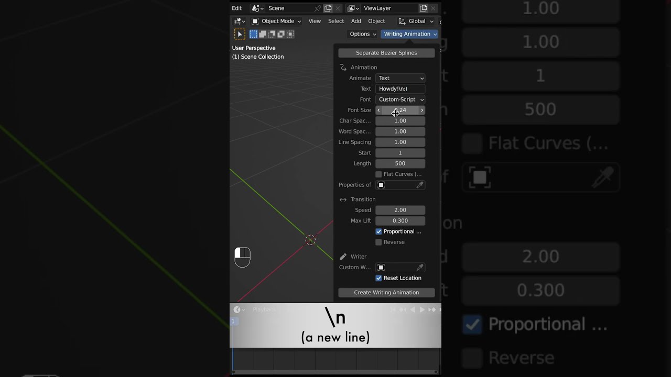Click the Char Spacing value field

(400, 121)
